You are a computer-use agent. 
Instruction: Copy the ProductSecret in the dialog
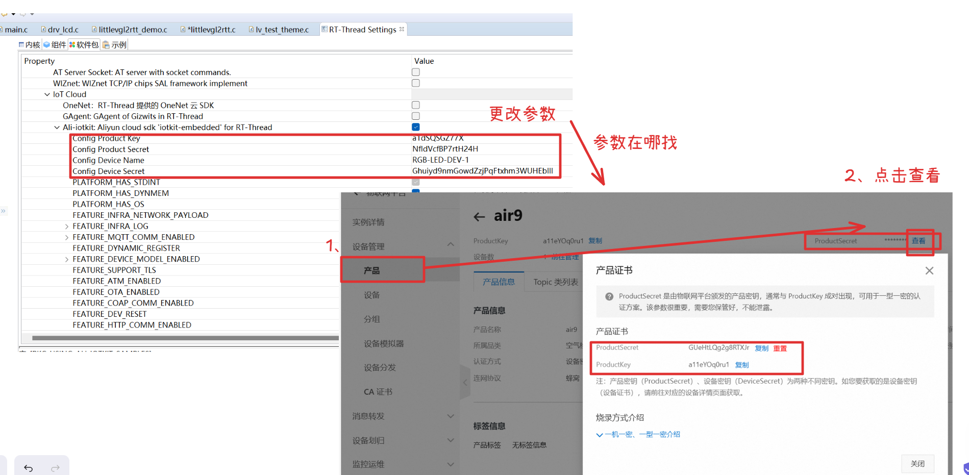coord(761,348)
